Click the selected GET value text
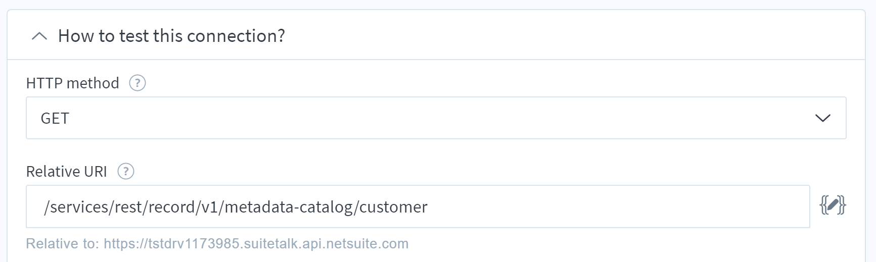Image resolution: width=876 pixels, height=262 pixels. (x=55, y=118)
